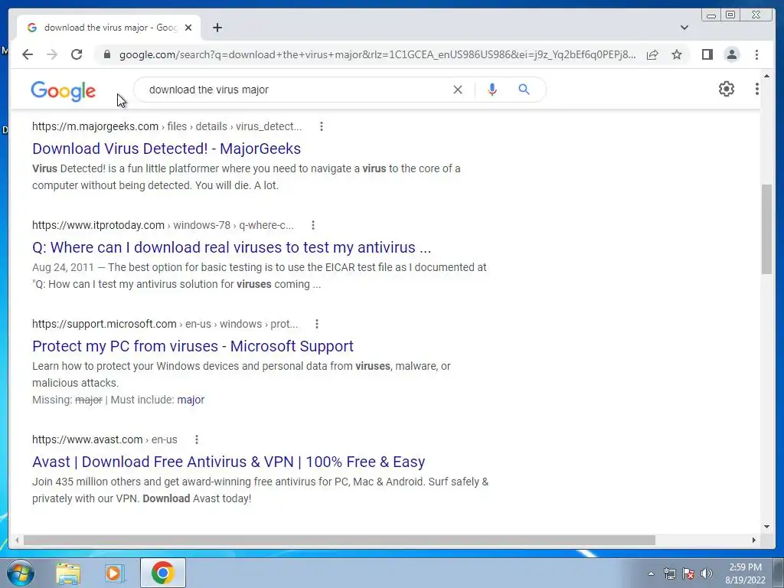The width and height of the screenshot is (784, 588).
Task: Click the vertical scrollbar down arrow
Action: click(x=766, y=527)
